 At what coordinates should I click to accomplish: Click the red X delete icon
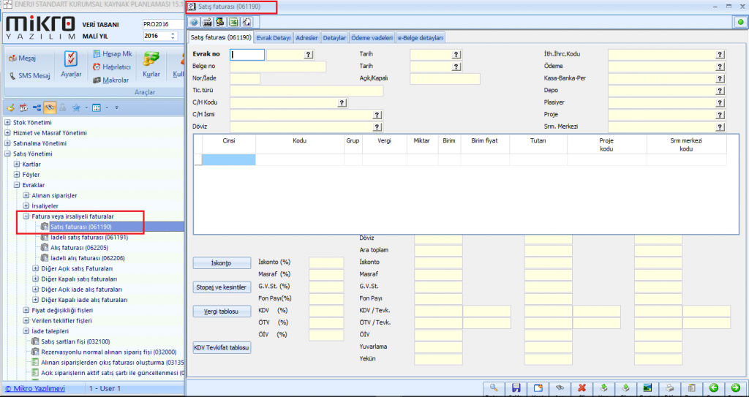click(x=581, y=388)
